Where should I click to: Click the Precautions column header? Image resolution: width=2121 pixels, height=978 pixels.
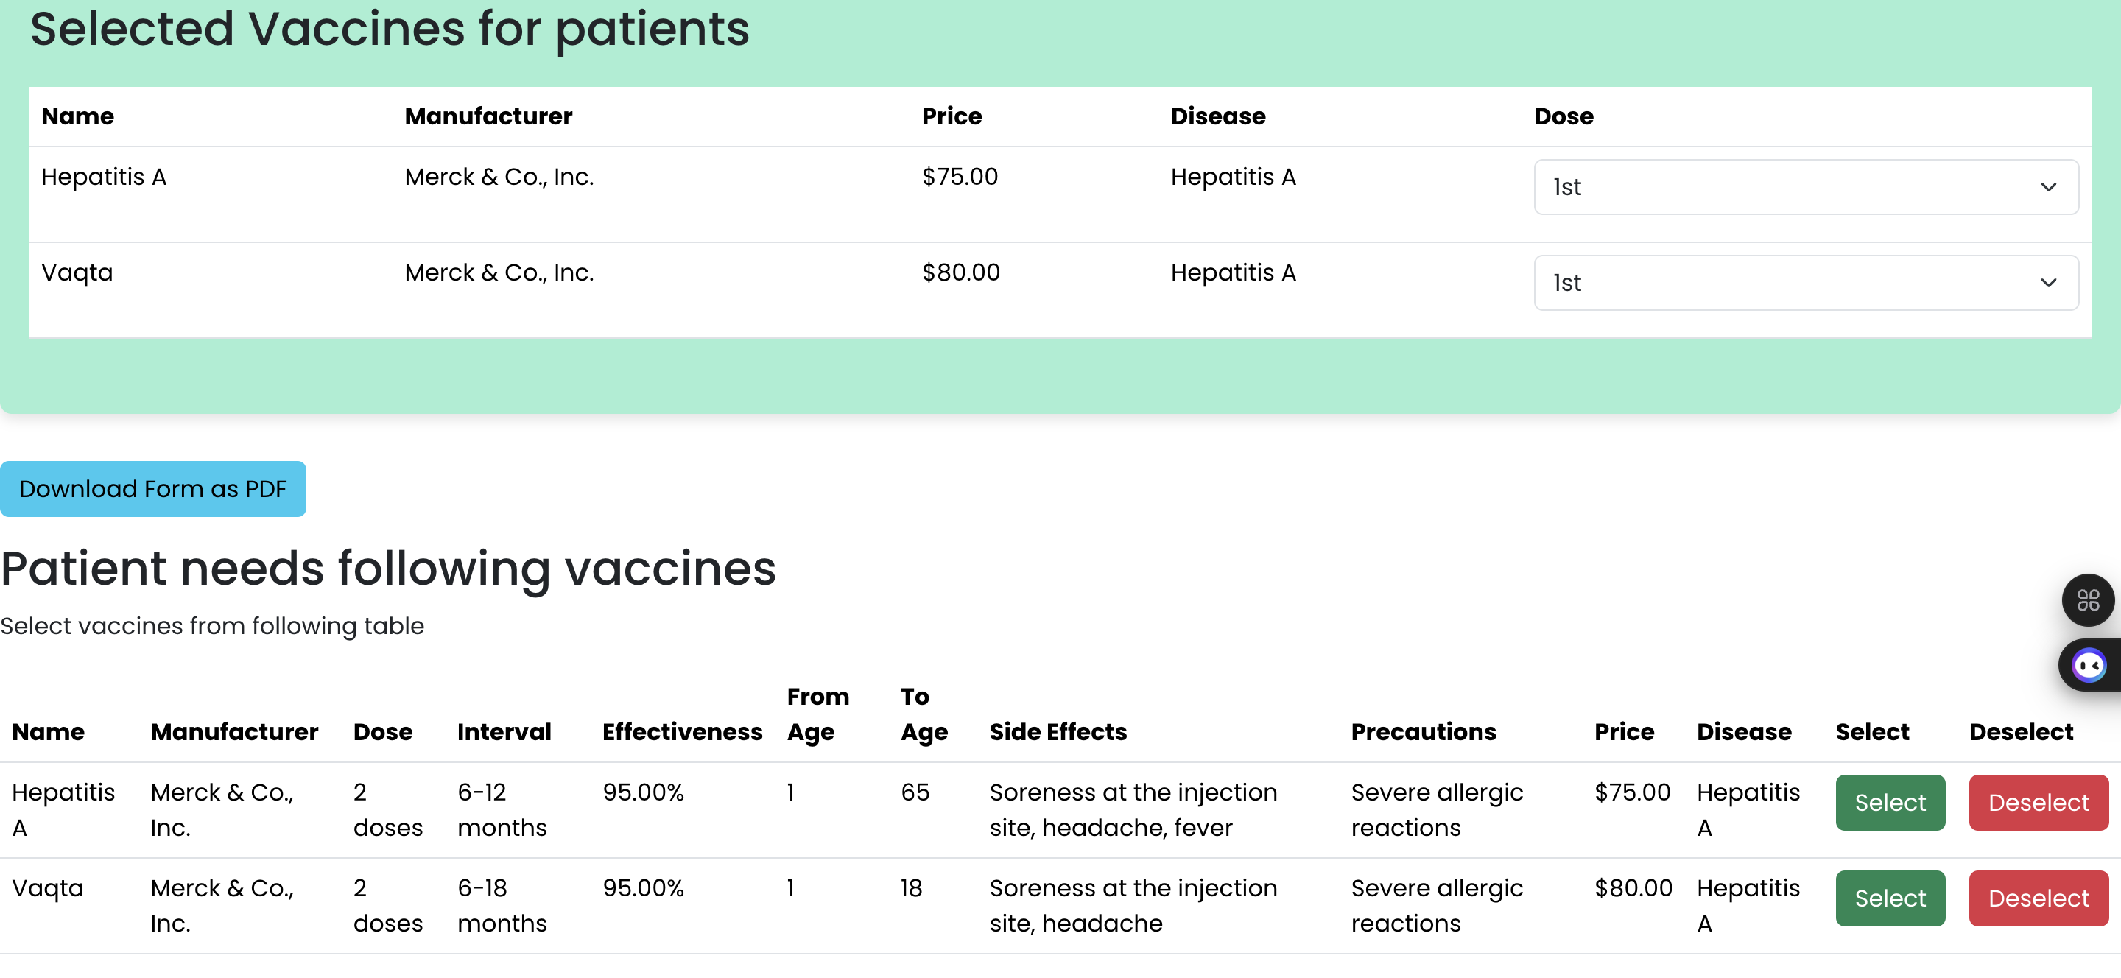click(x=1423, y=731)
